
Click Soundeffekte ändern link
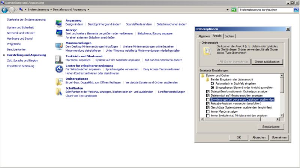point(139,24)
